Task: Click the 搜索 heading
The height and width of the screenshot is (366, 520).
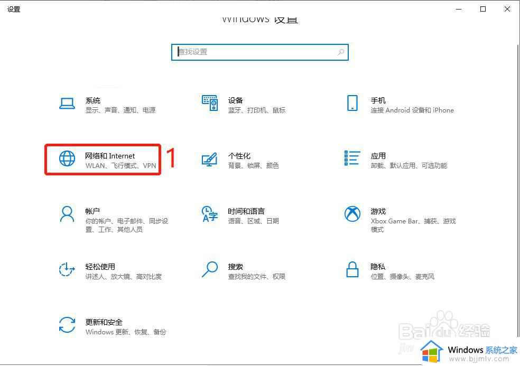Action: [x=236, y=267]
